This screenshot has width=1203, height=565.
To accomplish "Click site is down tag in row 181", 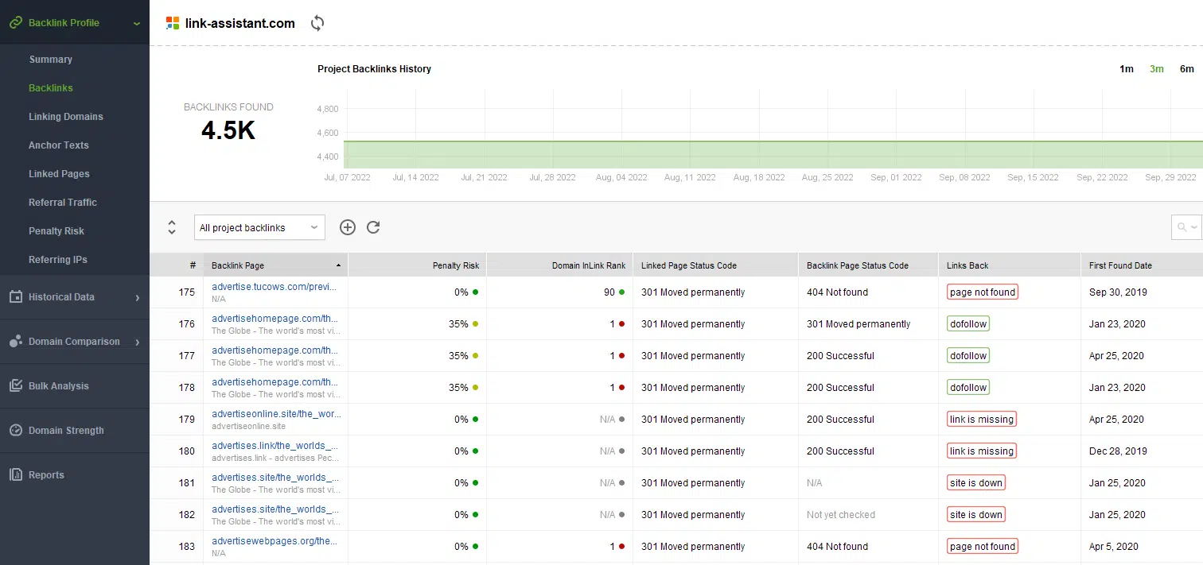I will click(x=976, y=483).
